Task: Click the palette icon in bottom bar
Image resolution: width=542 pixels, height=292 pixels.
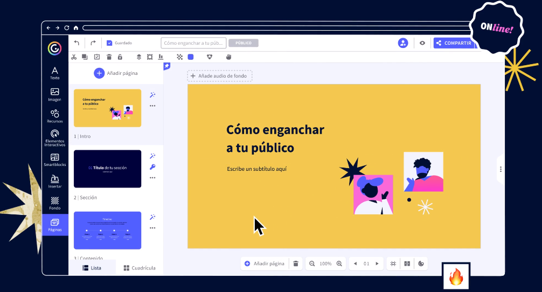Action: (421, 263)
